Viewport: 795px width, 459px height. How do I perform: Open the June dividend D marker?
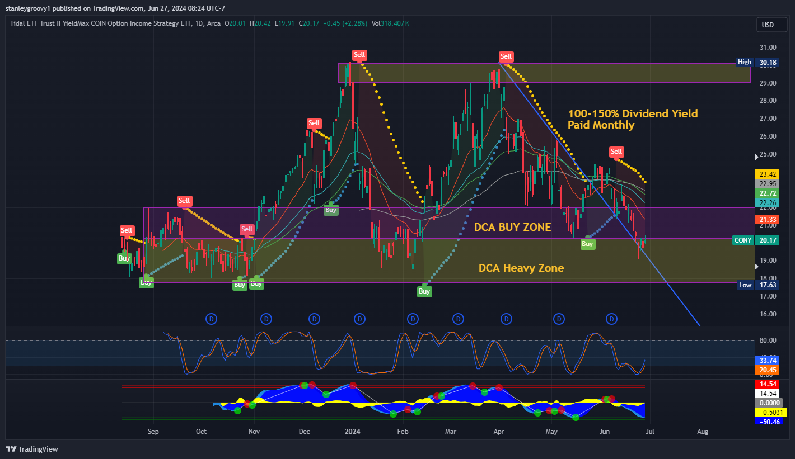pos(612,319)
